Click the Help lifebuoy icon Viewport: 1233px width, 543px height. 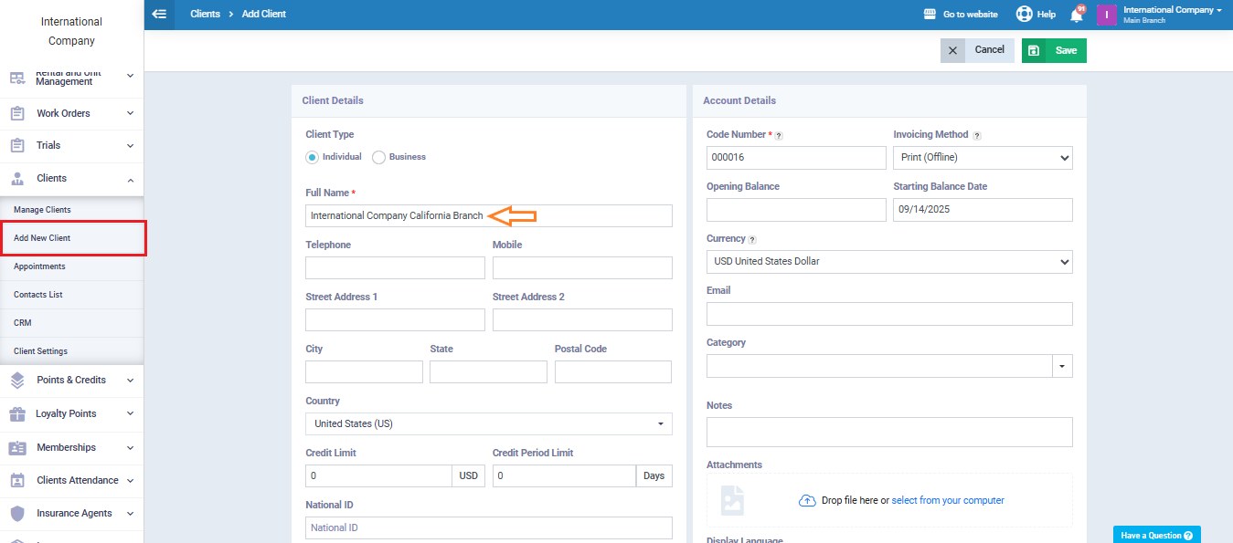click(x=1024, y=15)
